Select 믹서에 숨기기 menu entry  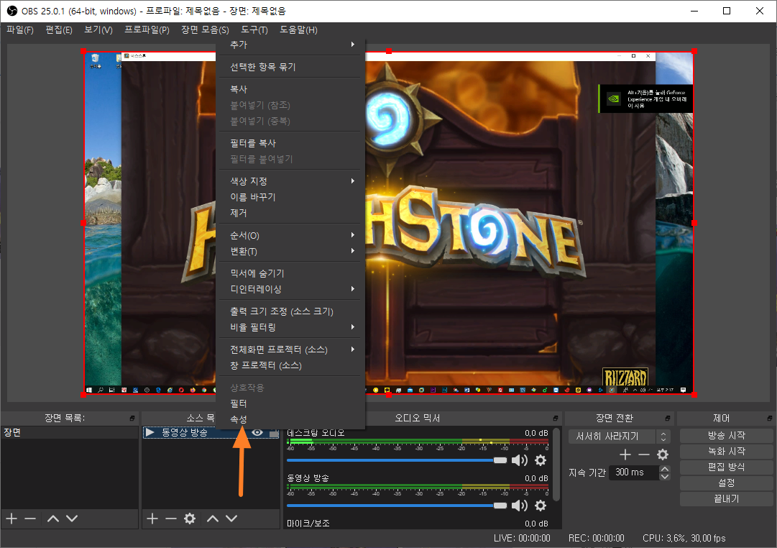pos(292,273)
